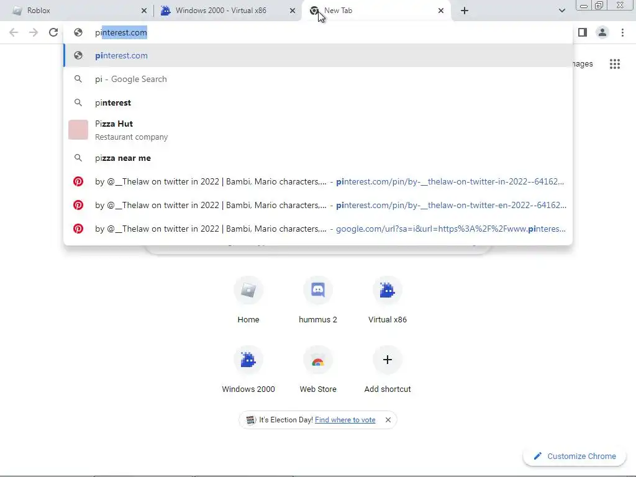Close the Windows 2000 - Virtual x86 tab

click(293, 11)
